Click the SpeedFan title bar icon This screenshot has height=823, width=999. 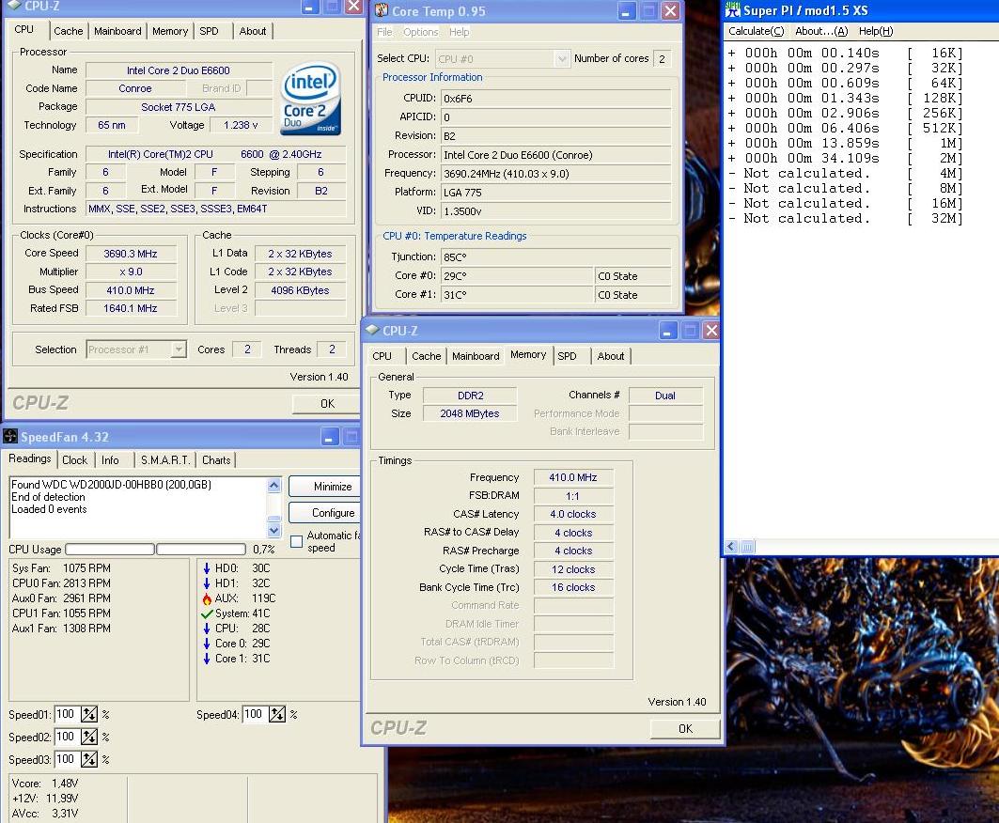tap(10, 436)
